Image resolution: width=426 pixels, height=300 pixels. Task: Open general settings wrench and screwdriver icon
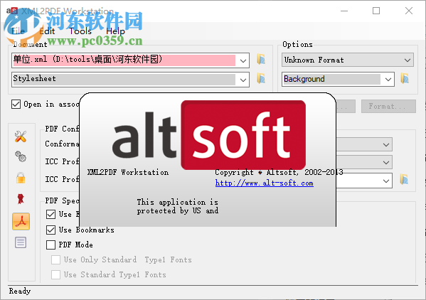click(21, 136)
